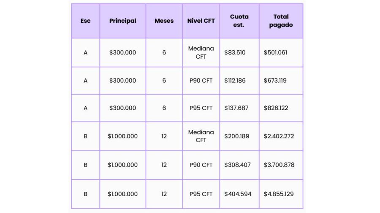The height and width of the screenshot is (213, 380).
Task: Select the P95 CFT cell with $4.855.129 total
Action: click(201, 194)
